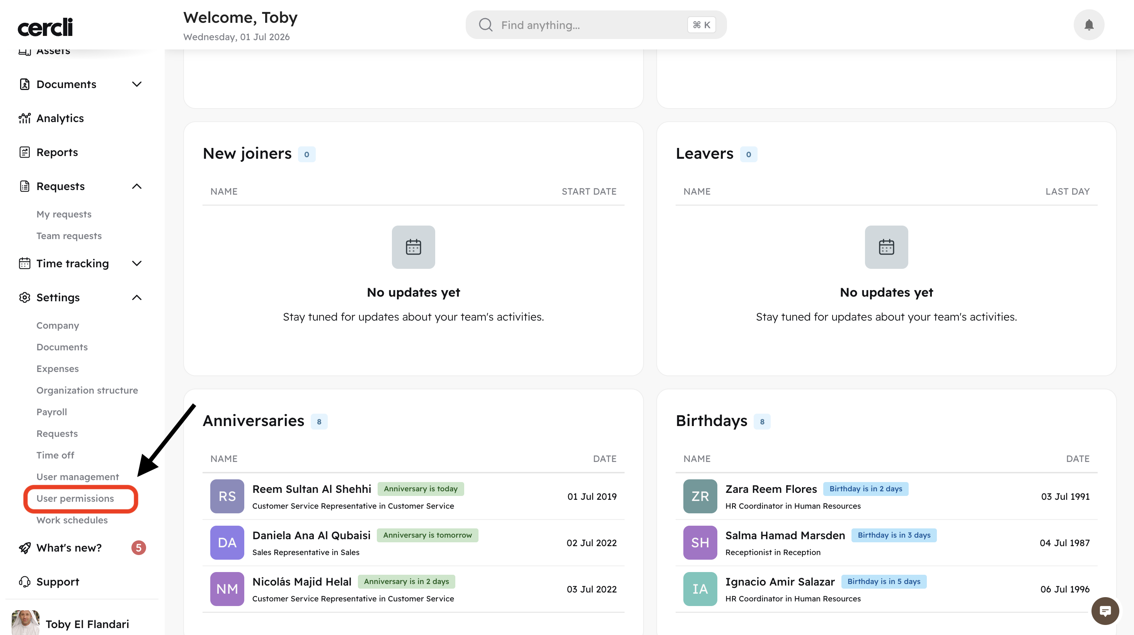Click the Anniversary is tomorrow tag
This screenshot has width=1134, height=635.
[427, 535]
